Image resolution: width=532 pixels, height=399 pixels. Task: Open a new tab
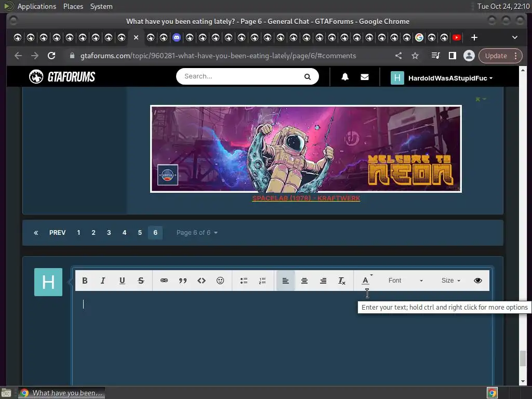(x=474, y=37)
